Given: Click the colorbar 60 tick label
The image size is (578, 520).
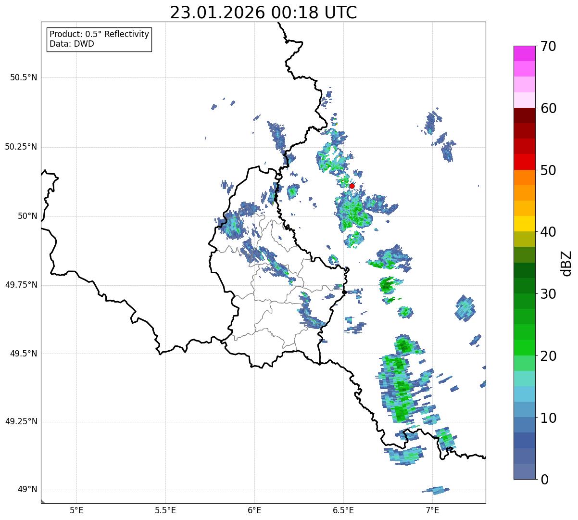Looking at the screenshot, I should [548, 108].
